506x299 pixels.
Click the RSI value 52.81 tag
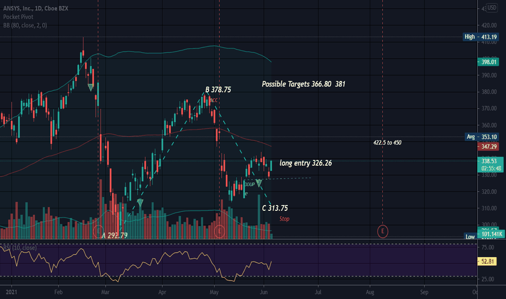487,261
